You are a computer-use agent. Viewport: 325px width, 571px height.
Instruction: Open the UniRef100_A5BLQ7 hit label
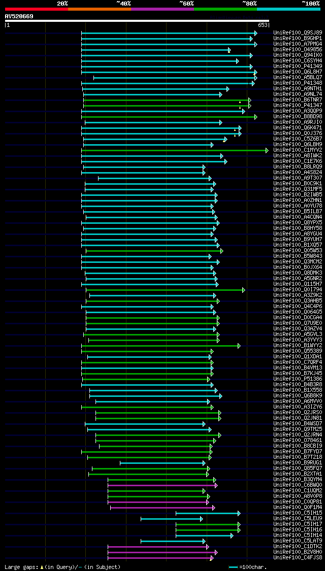point(298,78)
